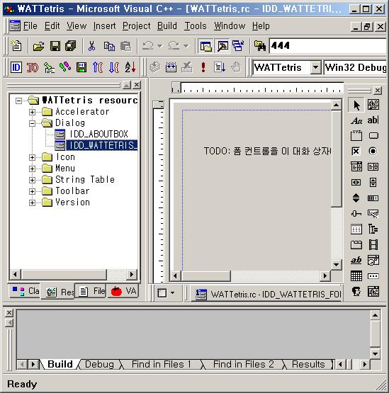The height and width of the screenshot is (393, 389).
Task: Switch to the VA tomato tab
Action: tap(123, 291)
